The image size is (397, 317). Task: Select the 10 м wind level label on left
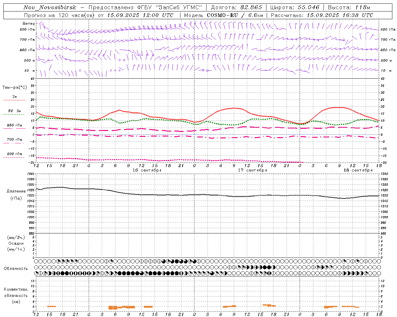coord(30,71)
